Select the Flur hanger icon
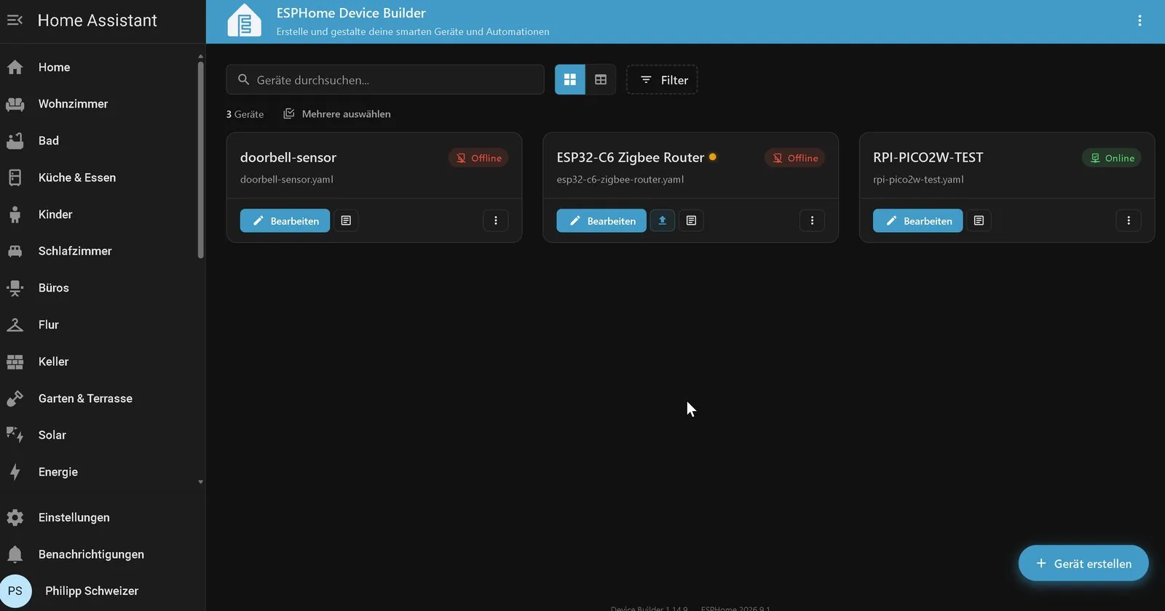This screenshot has width=1165, height=611. [x=15, y=324]
